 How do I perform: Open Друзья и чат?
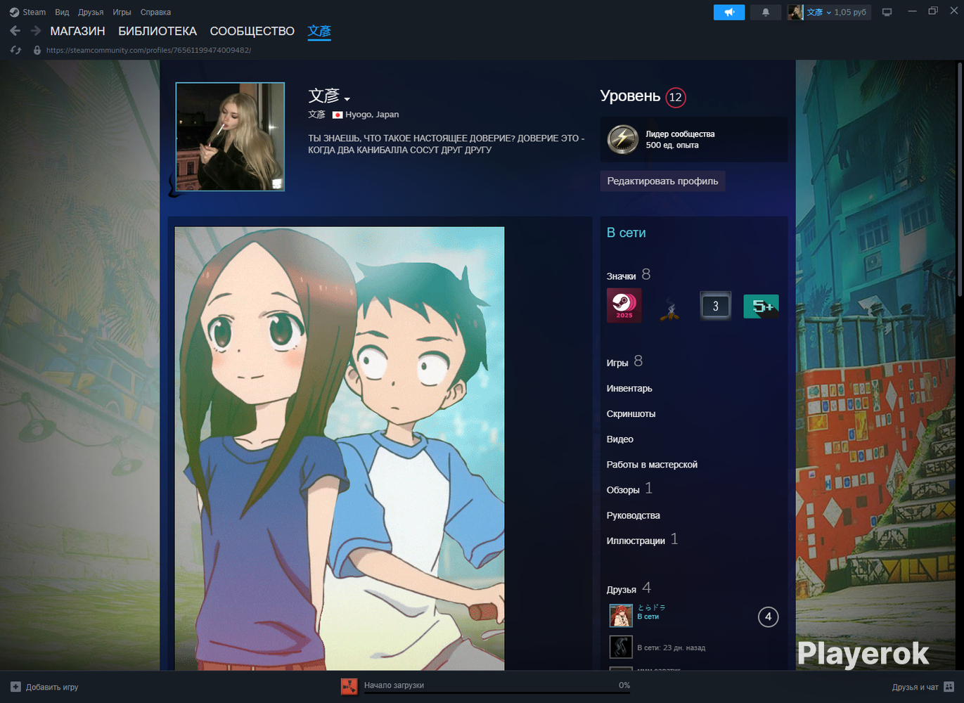click(x=915, y=687)
